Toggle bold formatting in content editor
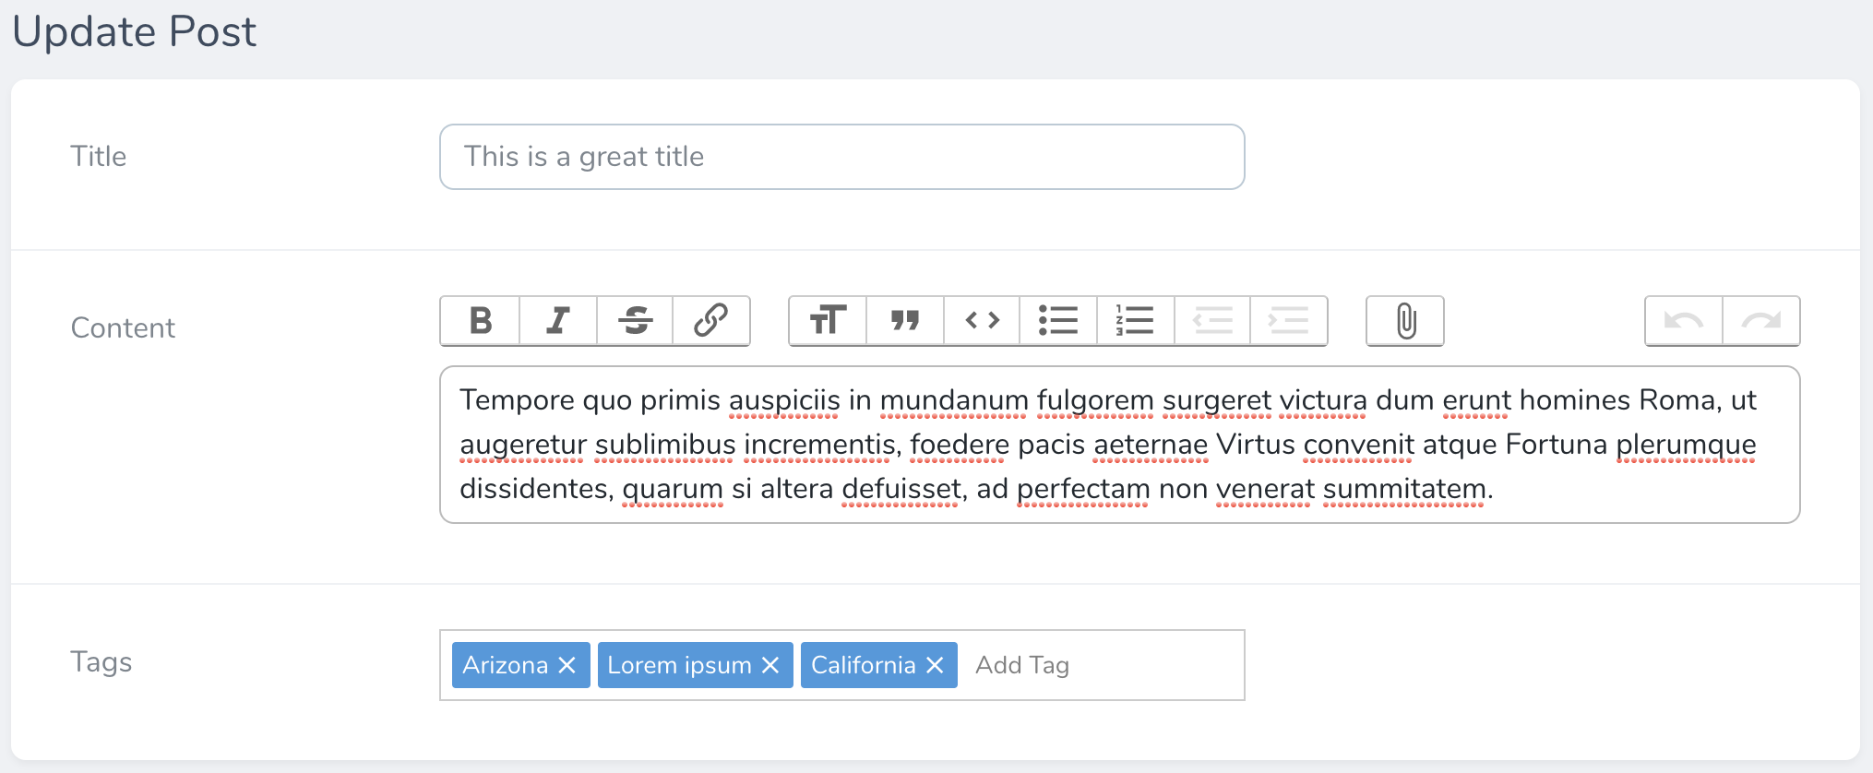This screenshot has width=1873, height=773. coord(480,321)
